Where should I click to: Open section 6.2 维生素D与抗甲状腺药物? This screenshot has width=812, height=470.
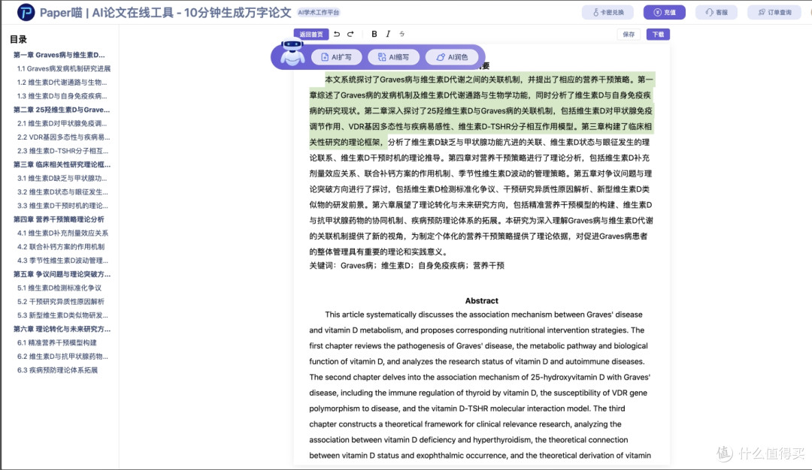pos(62,356)
